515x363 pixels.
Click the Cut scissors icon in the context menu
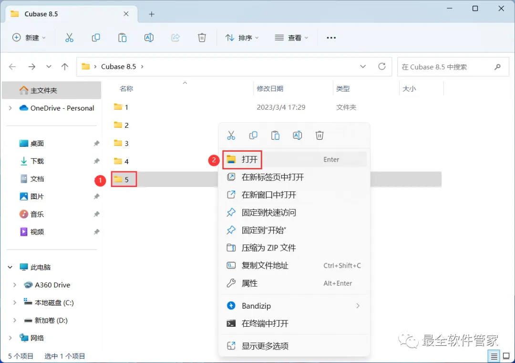[x=231, y=135]
